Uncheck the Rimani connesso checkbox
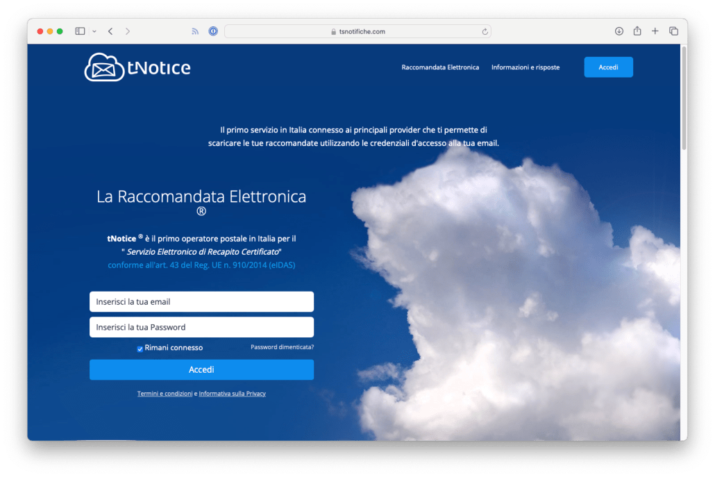This screenshot has width=715, height=477. pyautogui.click(x=140, y=349)
